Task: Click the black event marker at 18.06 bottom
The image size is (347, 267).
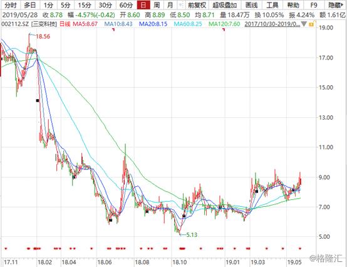Action: pos(110,220)
